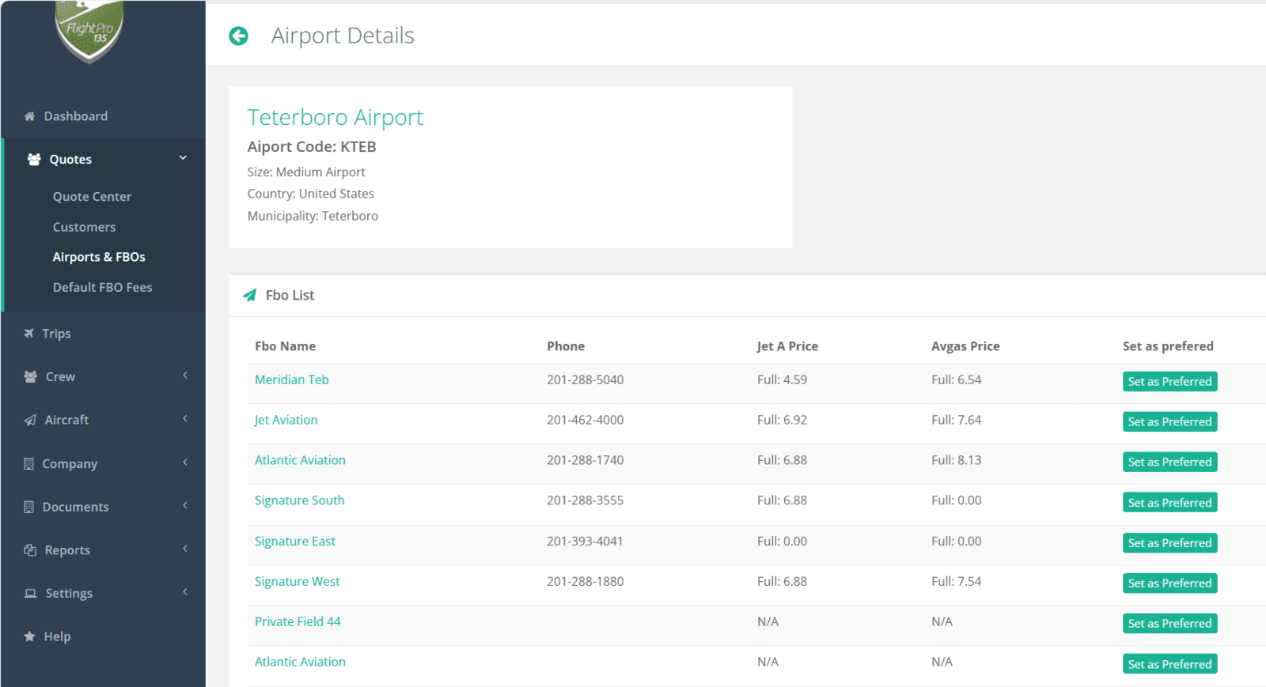Set Signature East as preferred FBO
The height and width of the screenshot is (687, 1266).
click(x=1169, y=543)
